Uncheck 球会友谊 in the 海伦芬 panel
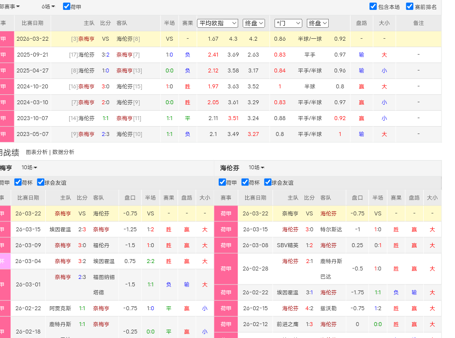 click(268, 182)
